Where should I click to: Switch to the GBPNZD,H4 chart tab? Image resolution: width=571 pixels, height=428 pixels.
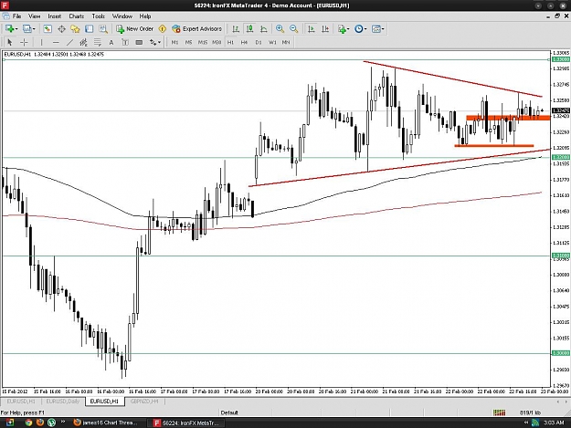click(144, 402)
